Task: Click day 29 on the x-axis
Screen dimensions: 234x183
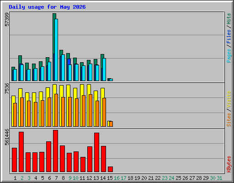Action: pyautogui.click(x=206, y=178)
